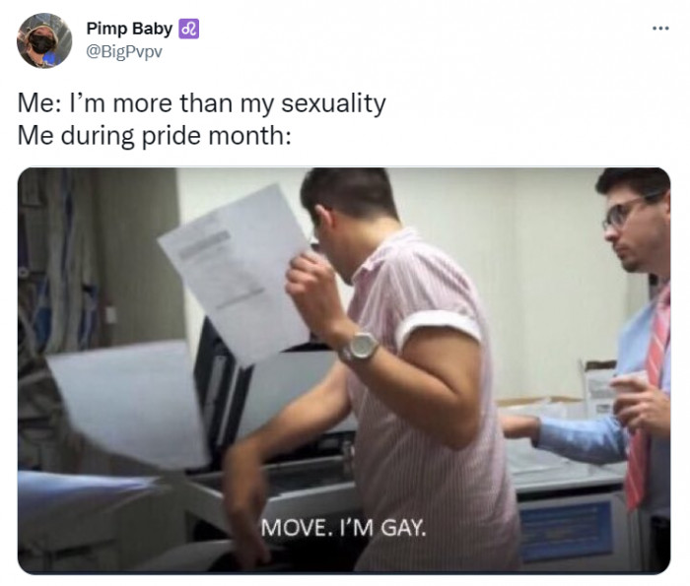The height and width of the screenshot is (586, 690).
Task: Click the 'Me during pride month:' line
Action: click(155, 135)
